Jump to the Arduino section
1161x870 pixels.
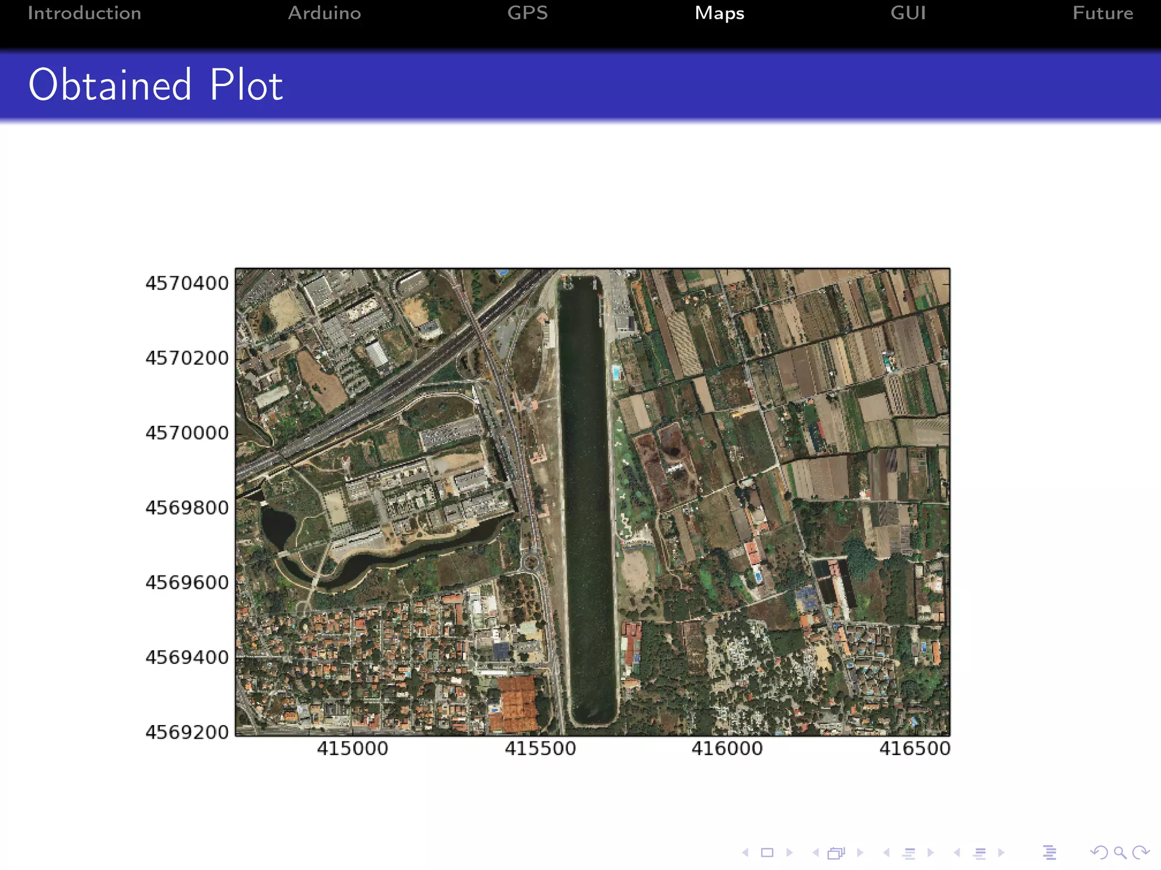coord(324,13)
